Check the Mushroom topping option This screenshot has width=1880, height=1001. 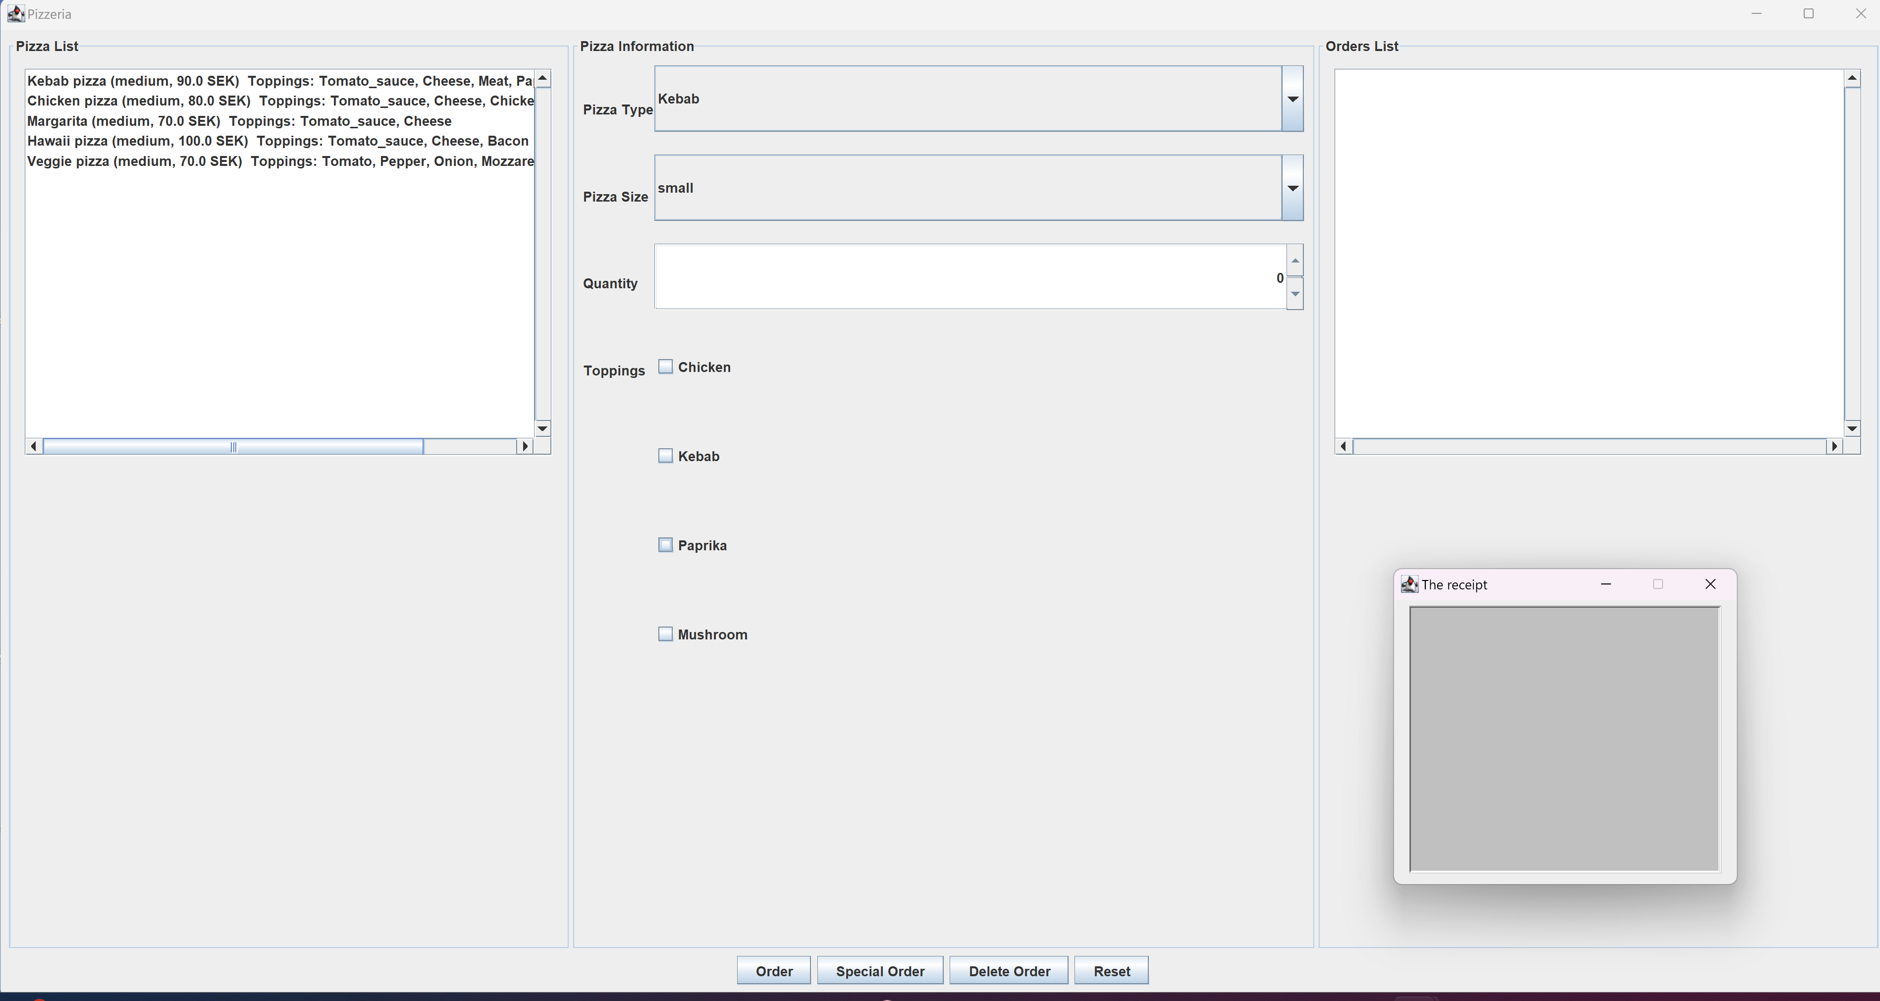coord(665,634)
